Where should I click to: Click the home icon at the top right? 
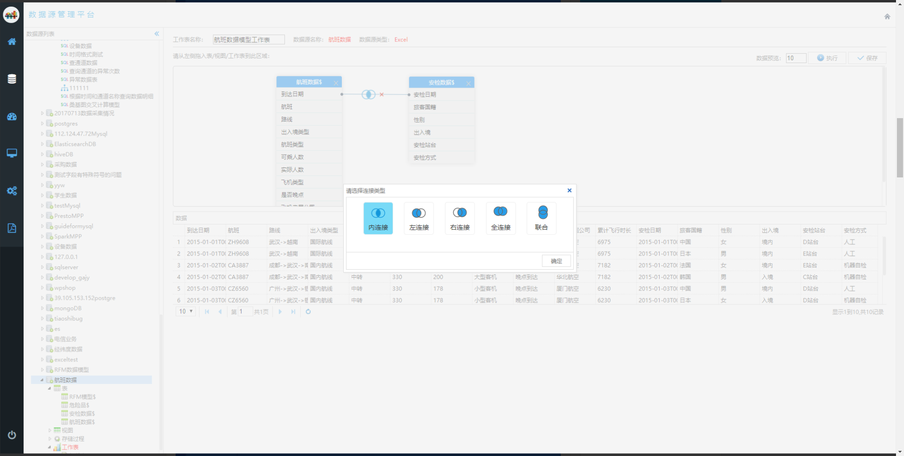887,16
